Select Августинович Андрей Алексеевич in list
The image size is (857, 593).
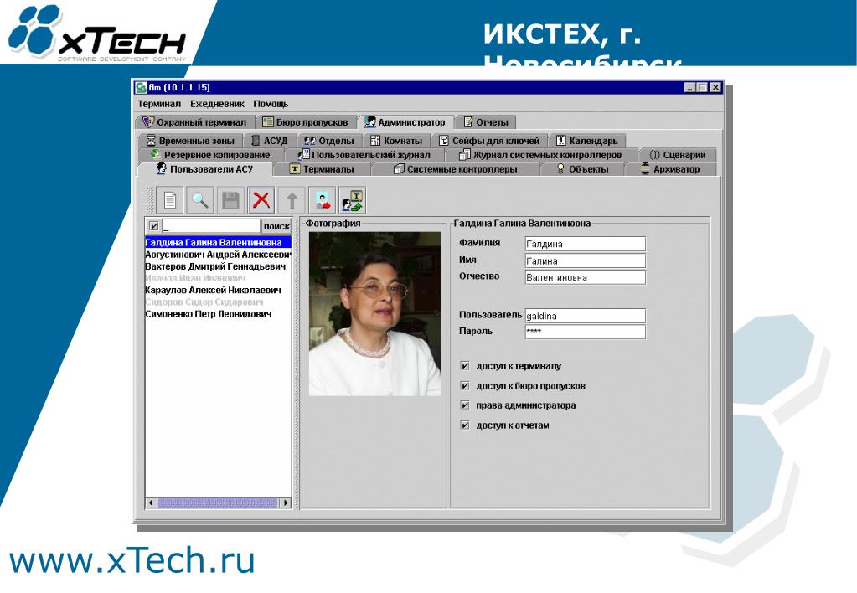tap(218, 254)
